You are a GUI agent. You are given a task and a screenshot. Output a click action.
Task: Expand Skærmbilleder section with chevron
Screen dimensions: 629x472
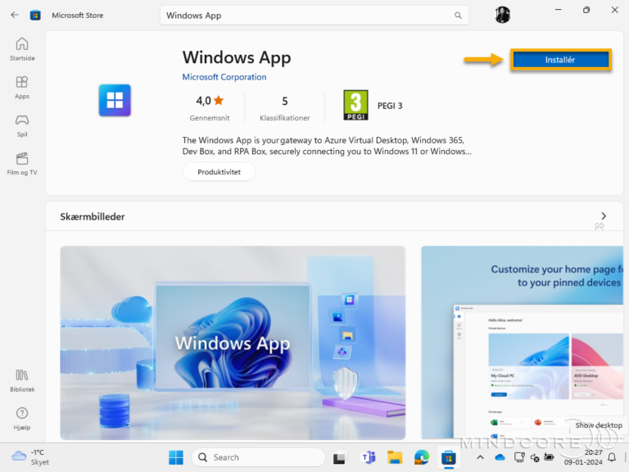point(604,216)
